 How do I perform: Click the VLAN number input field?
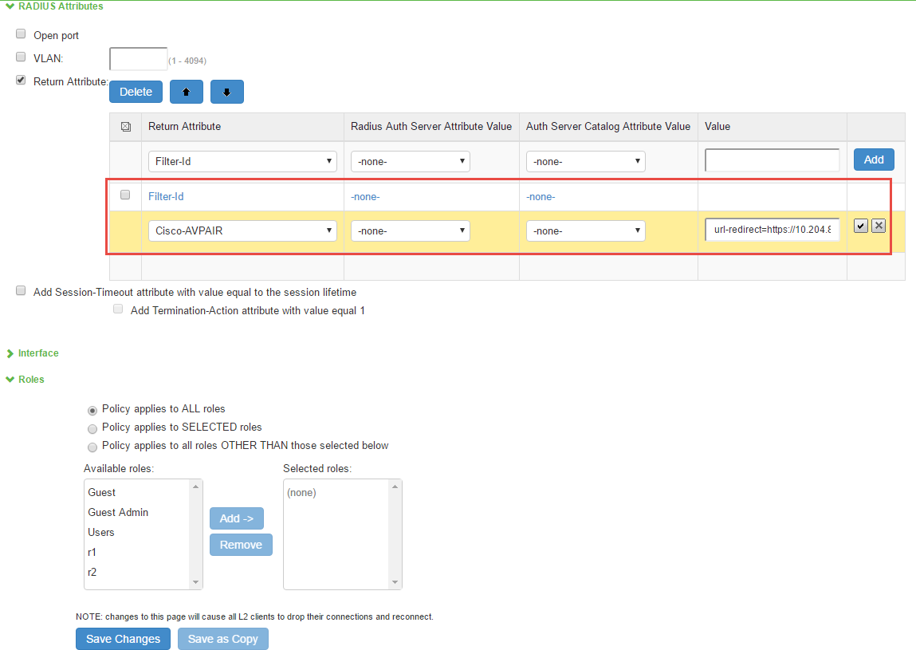point(139,59)
